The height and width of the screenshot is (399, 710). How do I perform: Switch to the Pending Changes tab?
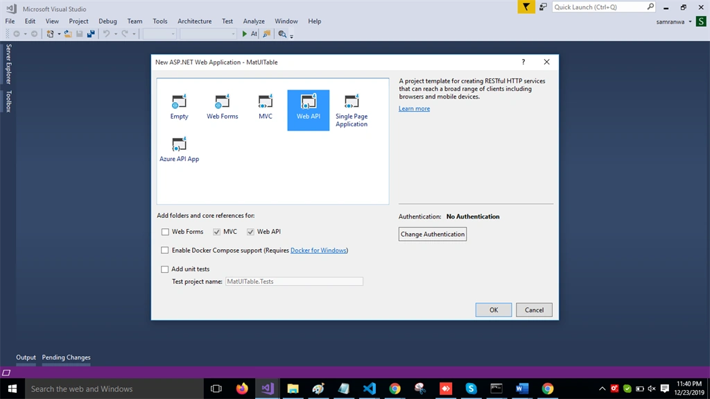click(66, 357)
